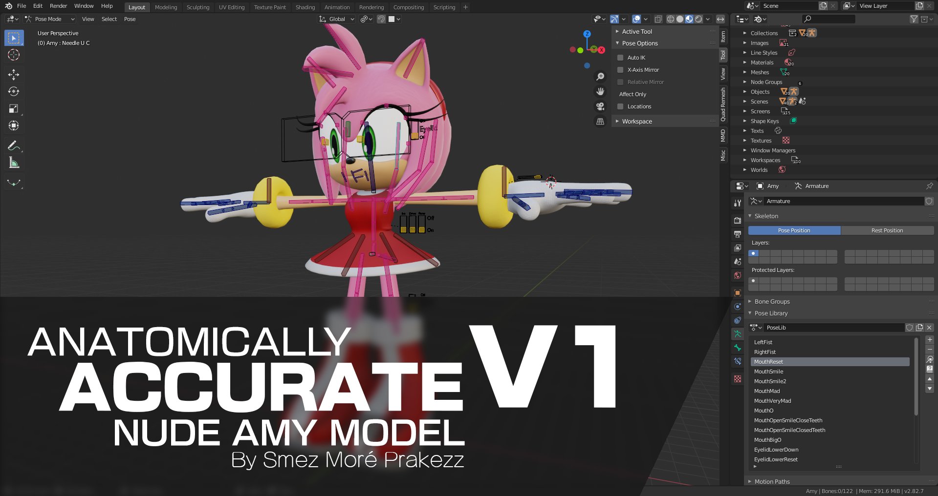Viewport: 938px width, 496px height.
Task: Activate the Rotate tool
Action: [14, 91]
